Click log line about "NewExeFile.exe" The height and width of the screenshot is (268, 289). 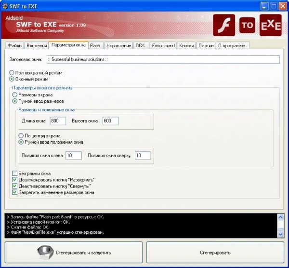[55, 232]
